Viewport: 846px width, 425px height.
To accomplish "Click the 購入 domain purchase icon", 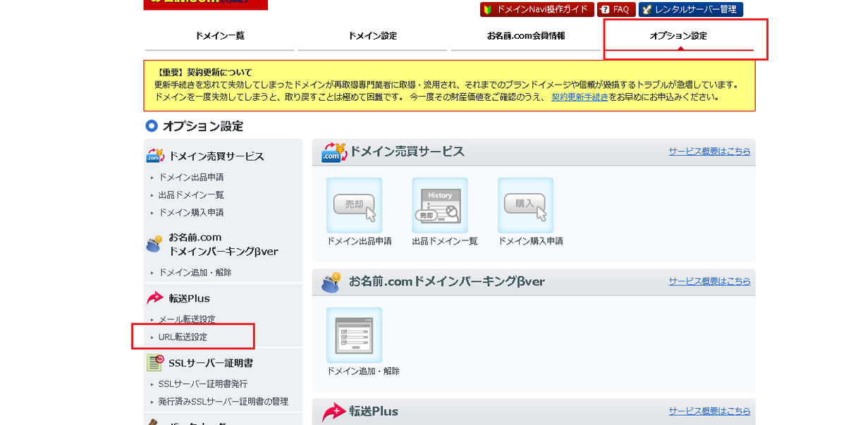I will point(525,205).
